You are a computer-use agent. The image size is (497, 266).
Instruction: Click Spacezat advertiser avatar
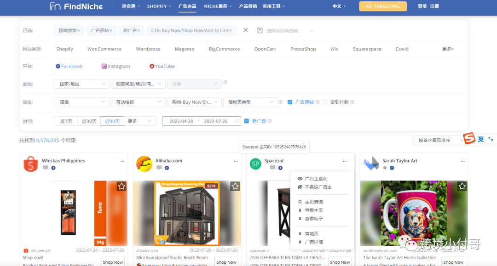[255, 164]
